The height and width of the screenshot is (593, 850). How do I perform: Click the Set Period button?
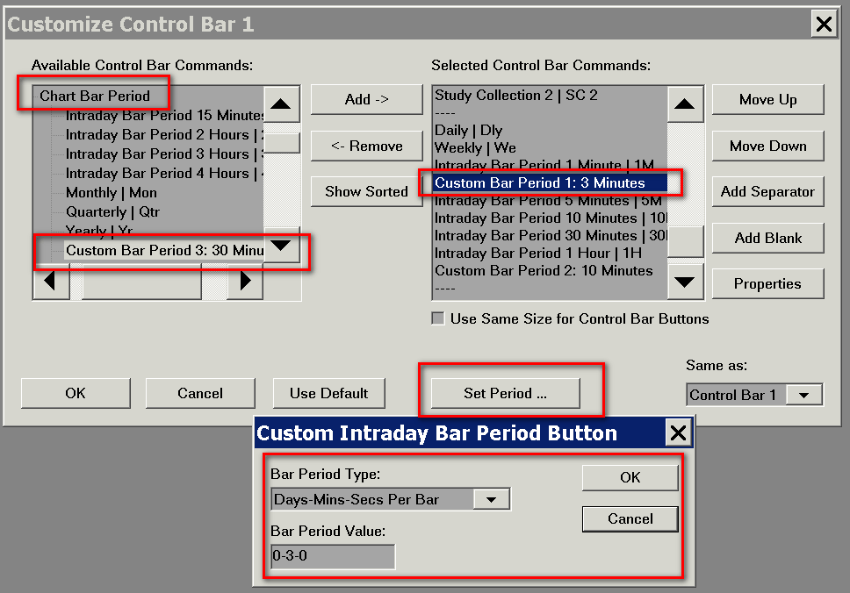point(503,393)
